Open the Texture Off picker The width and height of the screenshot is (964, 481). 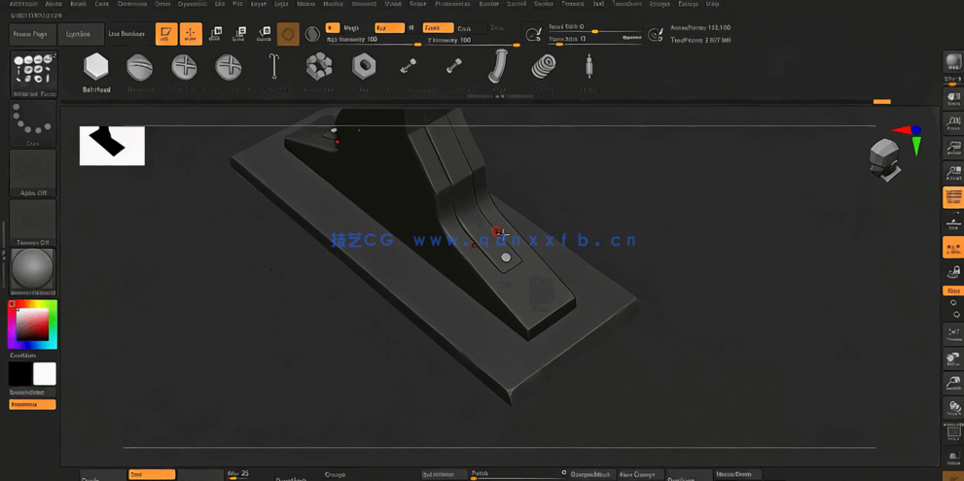click(33, 223)
